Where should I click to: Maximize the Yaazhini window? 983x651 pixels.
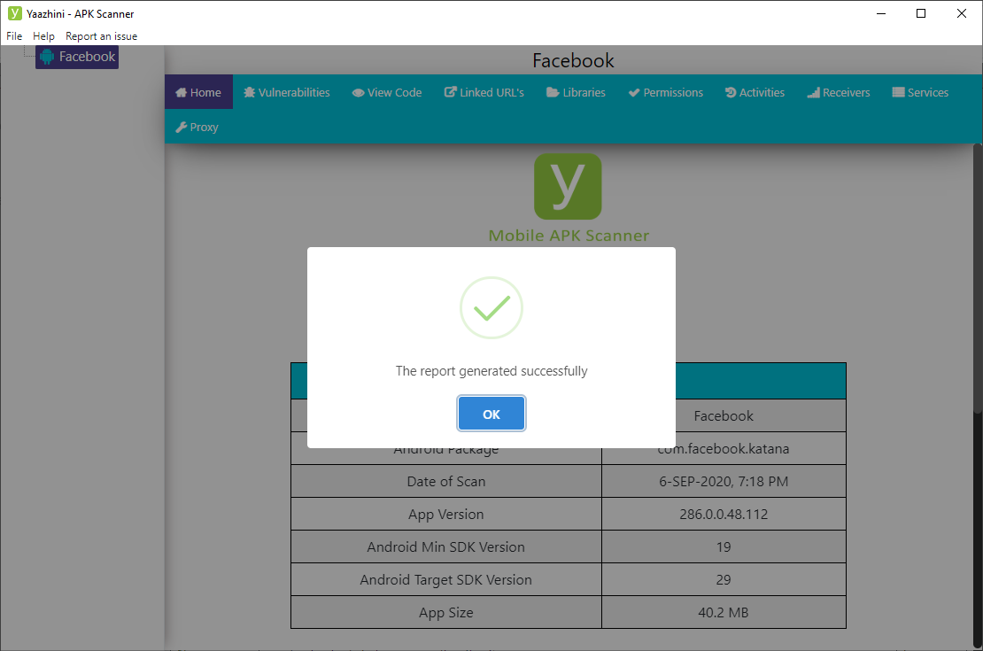[x=921, y=13]
